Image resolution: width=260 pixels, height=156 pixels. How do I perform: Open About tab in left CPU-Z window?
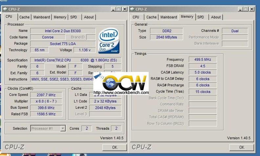coord(89,17)
